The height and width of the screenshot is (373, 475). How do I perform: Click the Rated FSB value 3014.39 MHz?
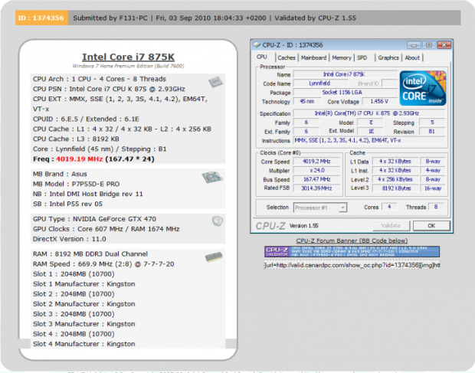(x=316, y=188)
